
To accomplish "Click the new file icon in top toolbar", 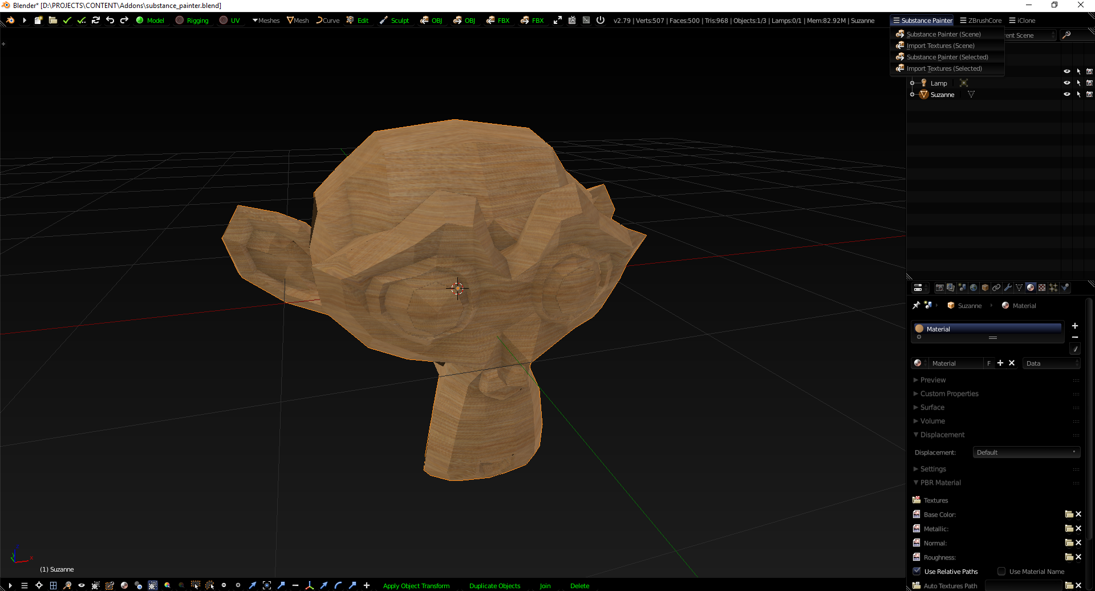I will [x=38, y=20].
